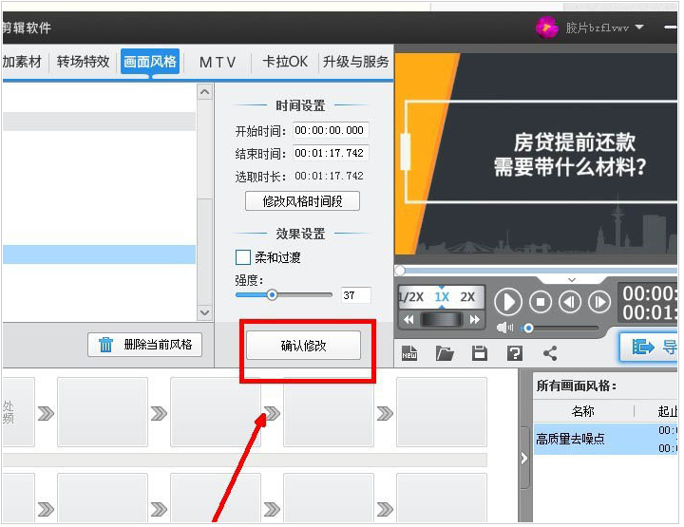Screen dimensions: 684x527
Task: Click the export video button
Action: coord(650,347)
